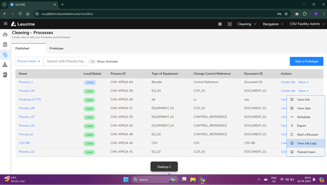Click the hierarchy ontology icon in the sidebar
The width and height of the screenshot is (327, 185).
click(x=5, y=65)
